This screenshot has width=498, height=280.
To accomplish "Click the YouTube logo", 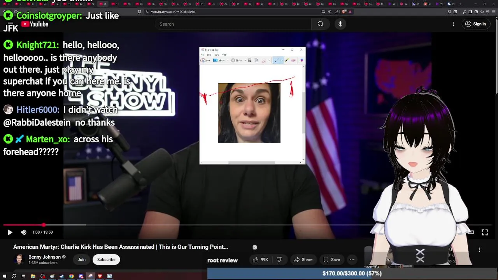I will (x=35, y=24).
